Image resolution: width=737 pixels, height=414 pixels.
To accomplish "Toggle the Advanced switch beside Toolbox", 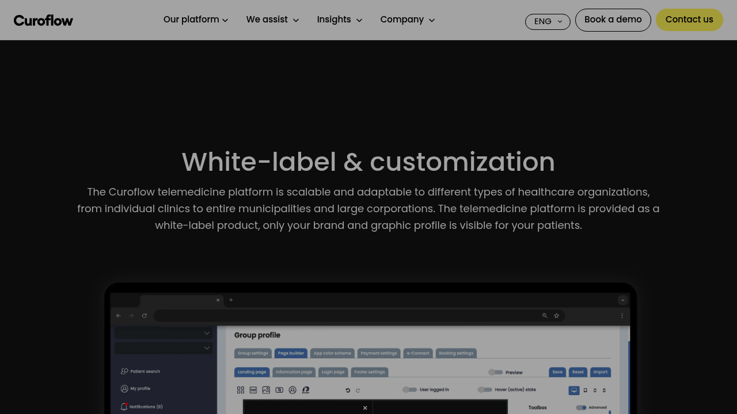I will 581,408.
